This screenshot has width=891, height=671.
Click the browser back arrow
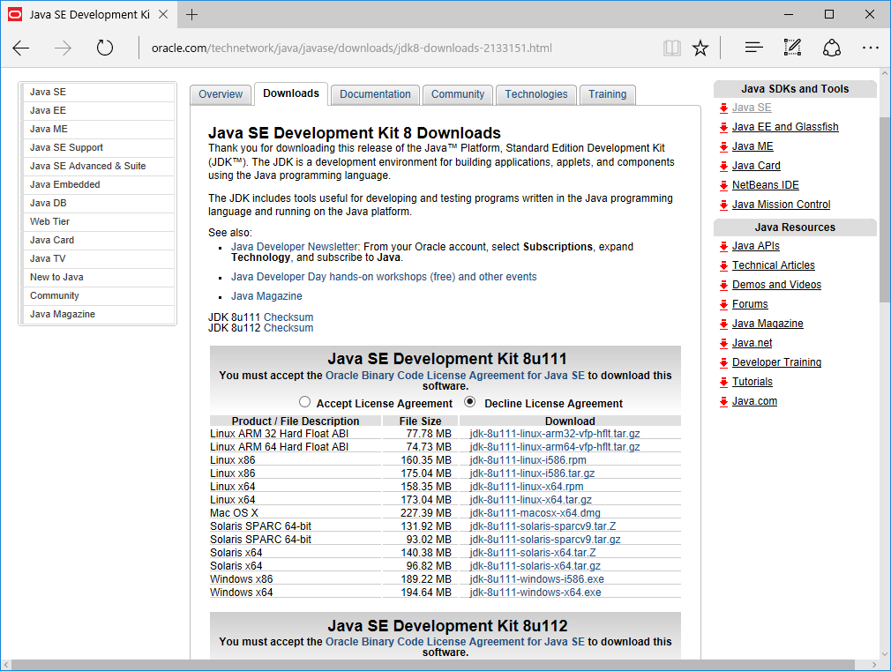pyautogui.click(x=21, y=48)
